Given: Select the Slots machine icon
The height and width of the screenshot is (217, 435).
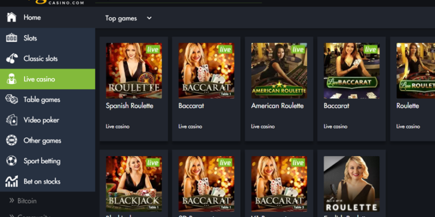Looking at the screenshot, I should coord(11,38).
